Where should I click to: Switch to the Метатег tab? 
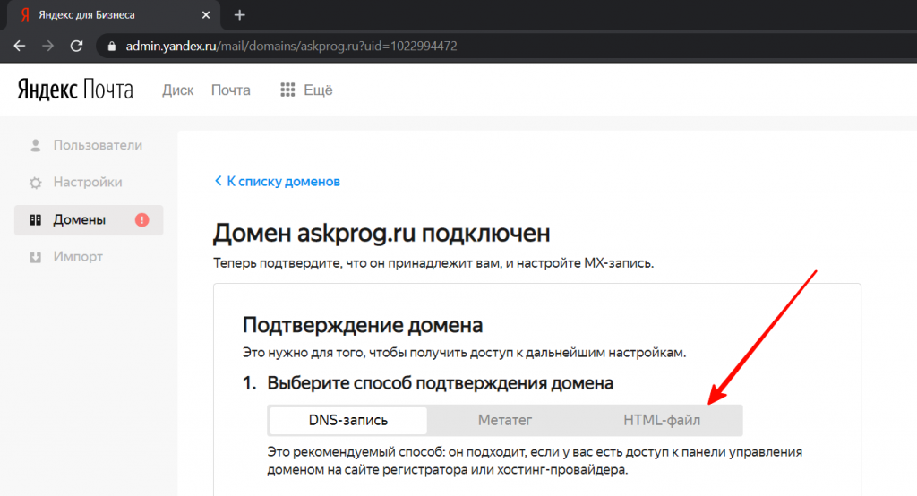pos(505,420)
